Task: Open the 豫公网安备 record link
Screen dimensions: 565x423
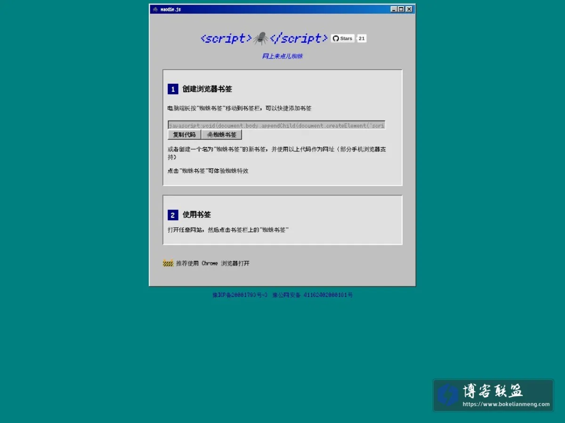Action: tap(313, 295)
